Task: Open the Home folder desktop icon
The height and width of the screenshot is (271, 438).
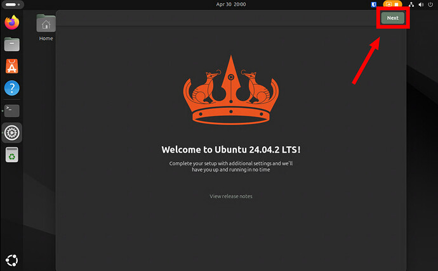Action: 46,28
